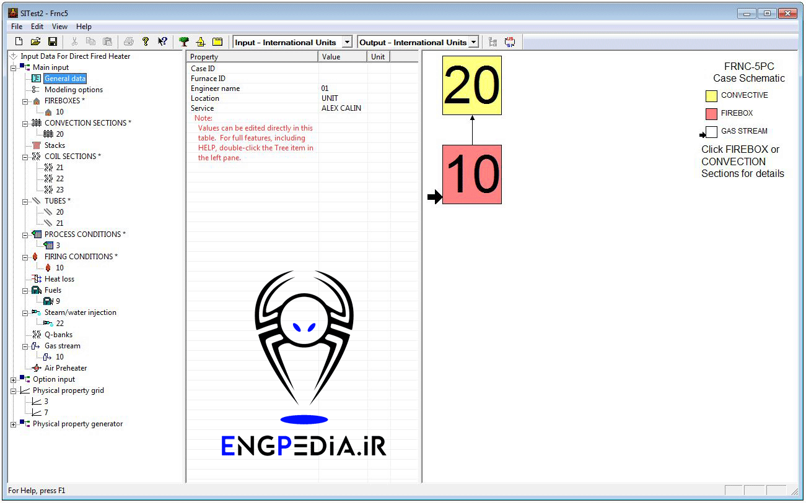Collapse the COIL SECTIONS node
The height and width of the screenshot is (503, 806).
click(x=25, y=157)
